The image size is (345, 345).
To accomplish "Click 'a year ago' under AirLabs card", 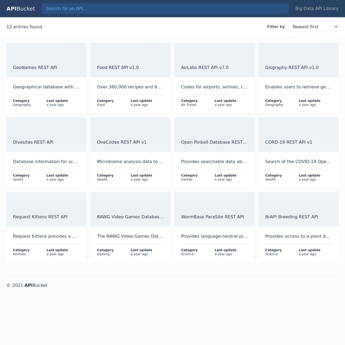I will [223, 105].
